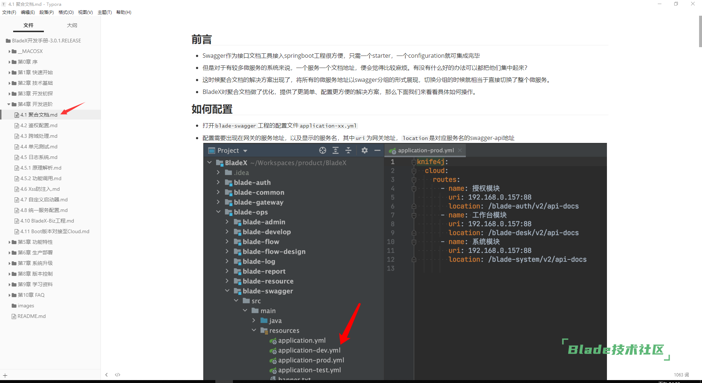
Task: Expand the 第0章 序 folder
Action: click(10, 62)
